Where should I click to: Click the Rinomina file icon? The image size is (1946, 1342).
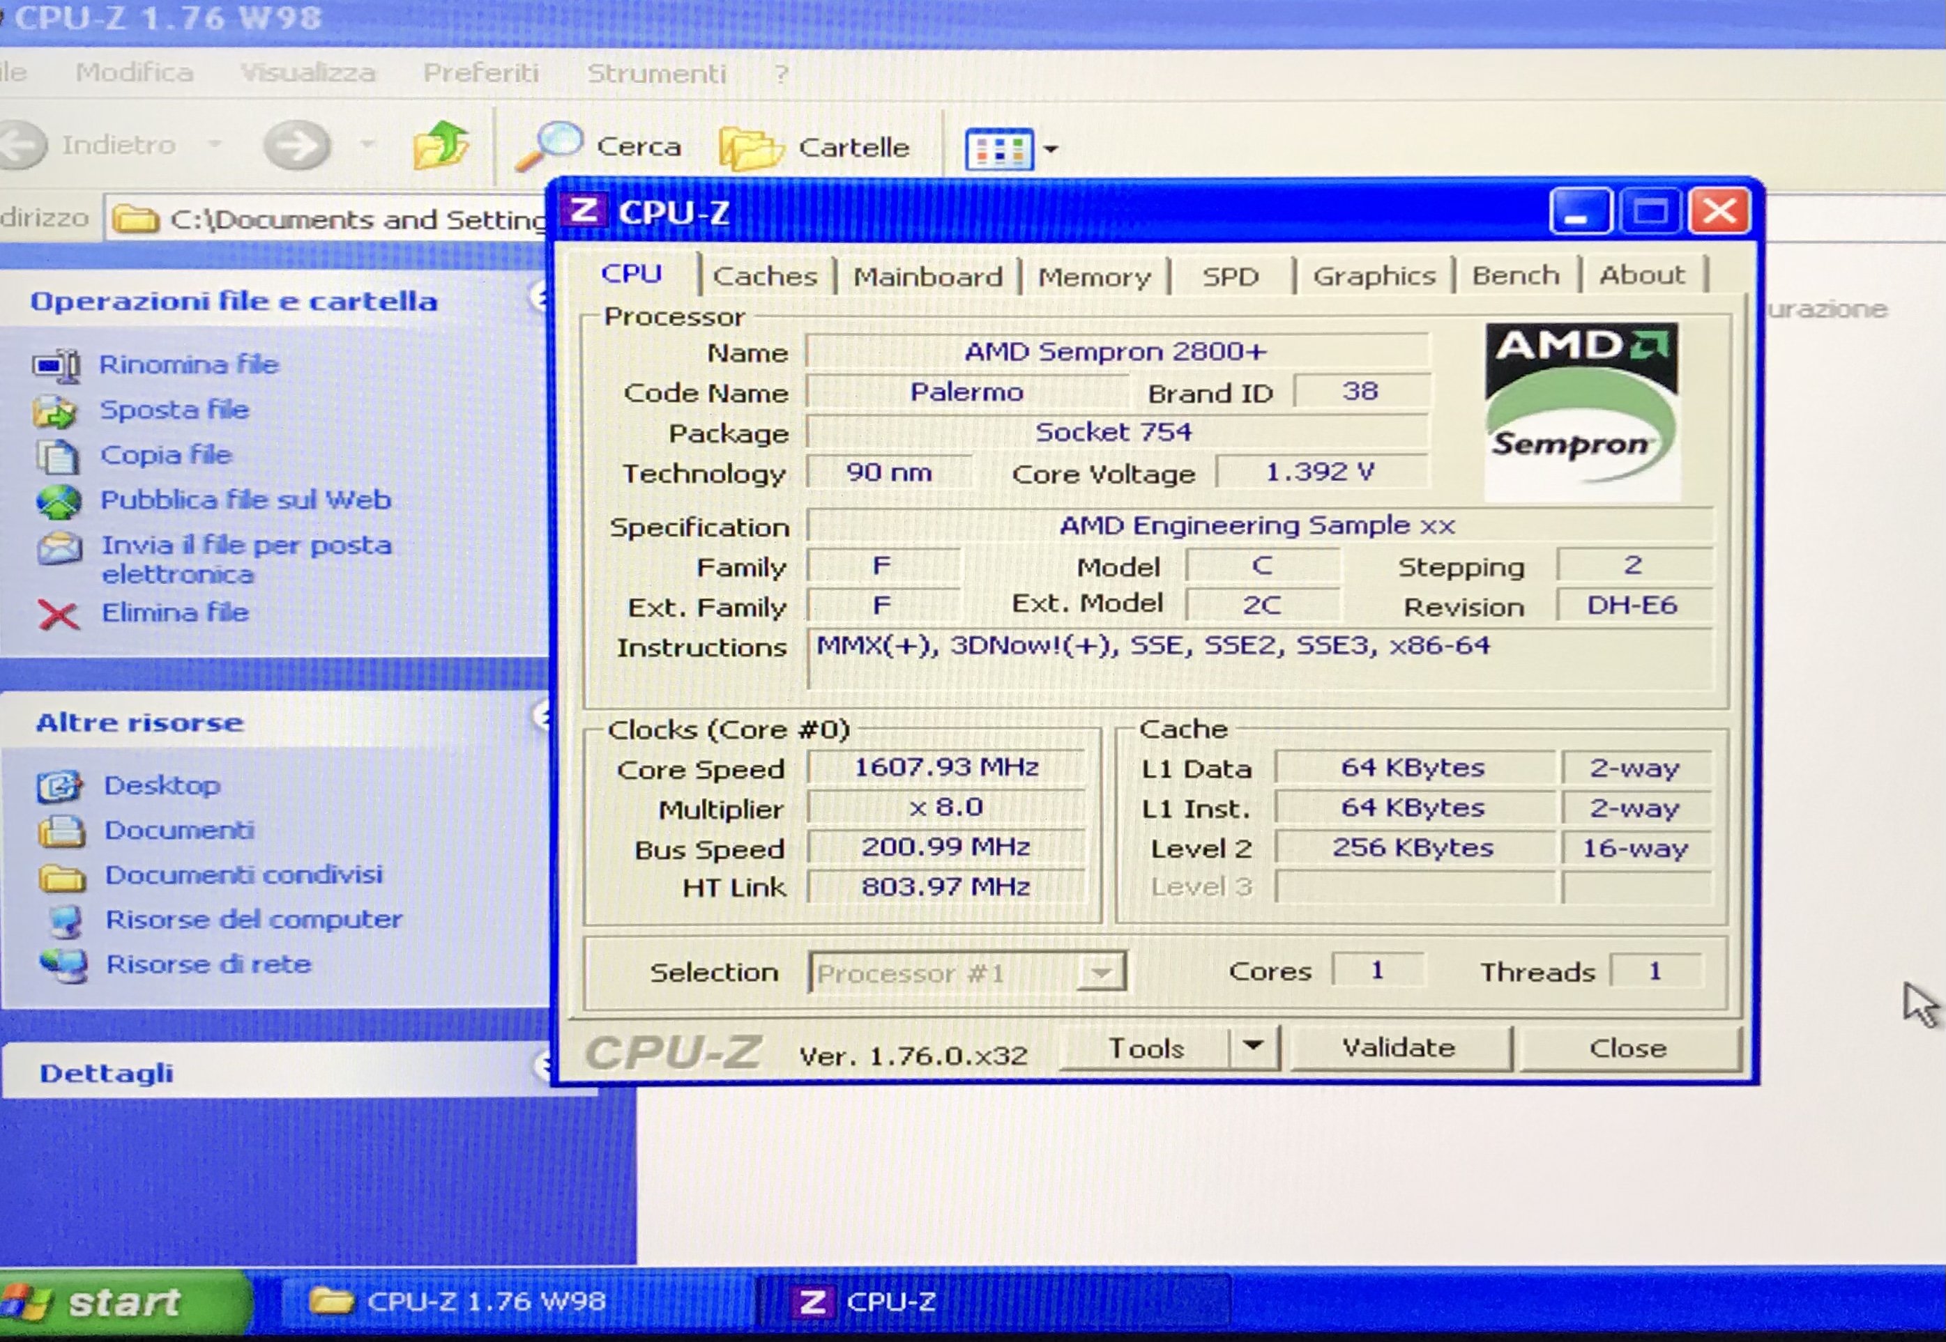coord(57,366)
